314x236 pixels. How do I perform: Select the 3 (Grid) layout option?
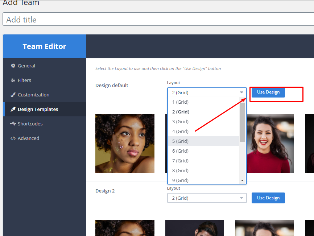pos(204,122)
